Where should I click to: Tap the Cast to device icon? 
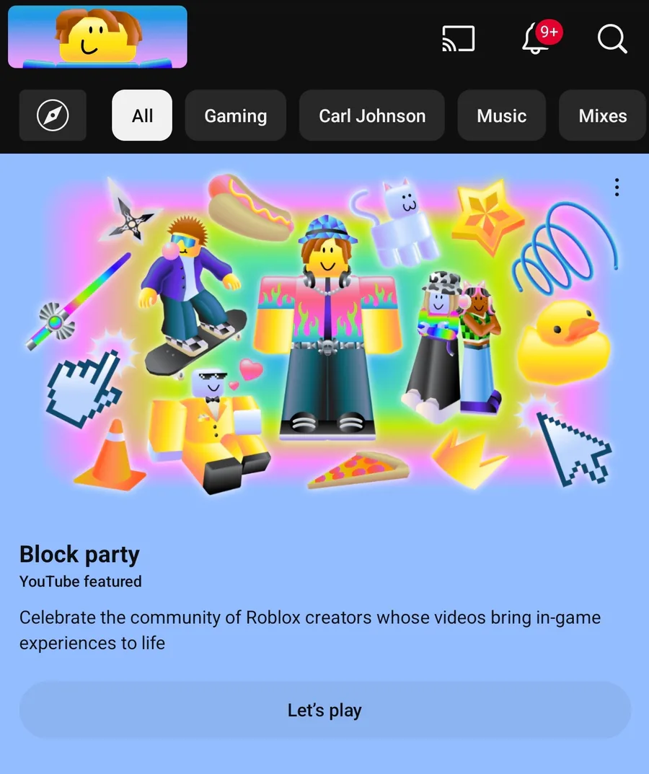click(x=458, y=38)
